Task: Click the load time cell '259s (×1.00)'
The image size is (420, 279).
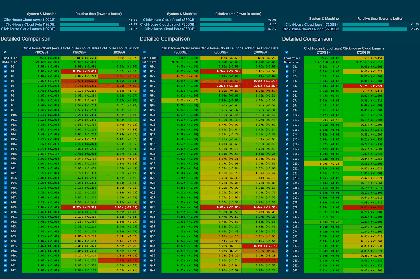Action: [x=41, y=58]
